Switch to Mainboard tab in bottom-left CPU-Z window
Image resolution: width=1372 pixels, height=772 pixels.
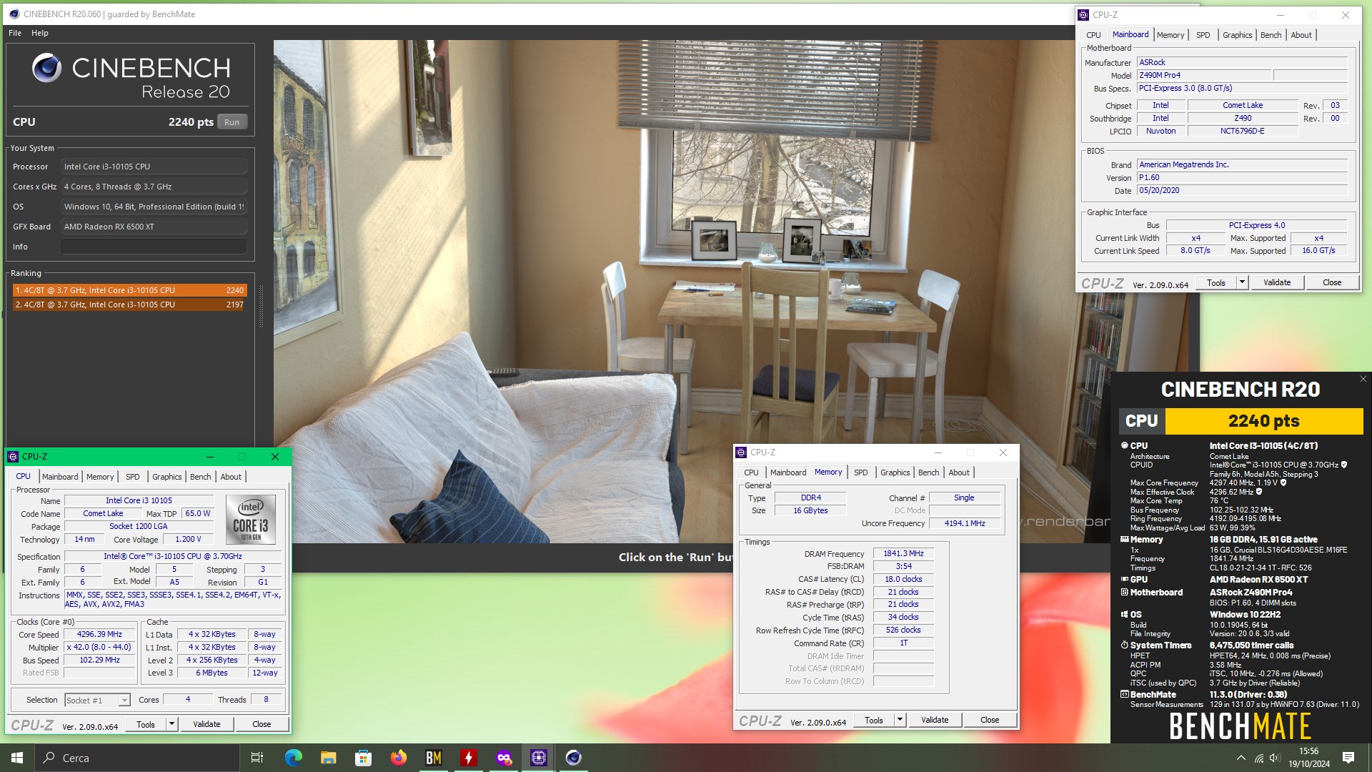tap(60, 477)
